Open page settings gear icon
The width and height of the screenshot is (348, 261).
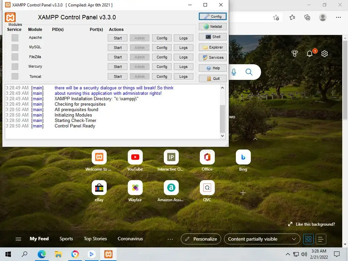[x=325, y=53]
